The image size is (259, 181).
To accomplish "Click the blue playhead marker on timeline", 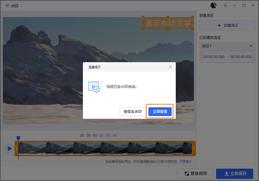I will (18, 138).
